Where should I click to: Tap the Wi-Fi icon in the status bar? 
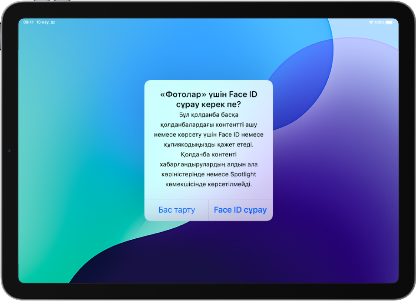371,22
